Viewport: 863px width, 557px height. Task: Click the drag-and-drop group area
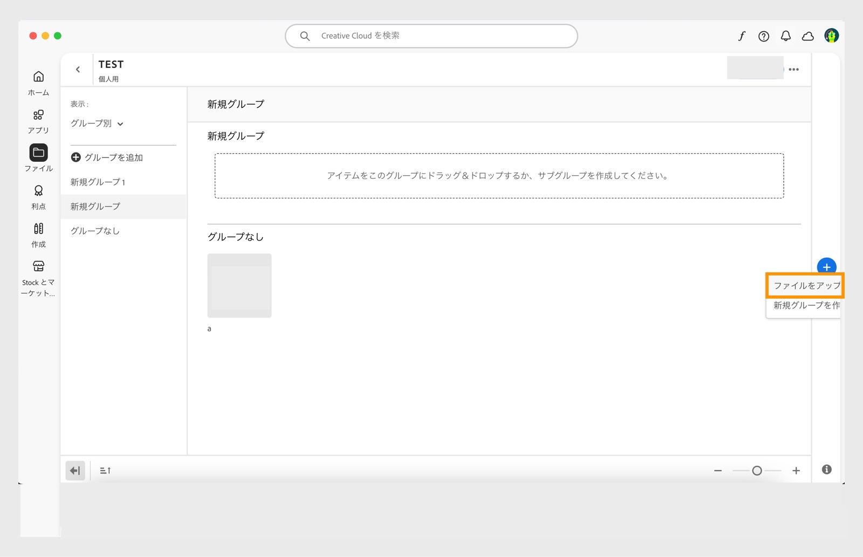[x=499, y=176]
